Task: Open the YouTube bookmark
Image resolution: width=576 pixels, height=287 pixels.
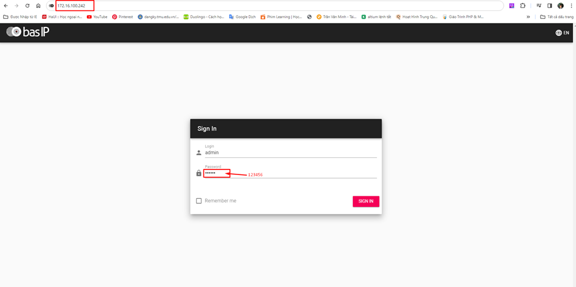Action: (97, 17)
